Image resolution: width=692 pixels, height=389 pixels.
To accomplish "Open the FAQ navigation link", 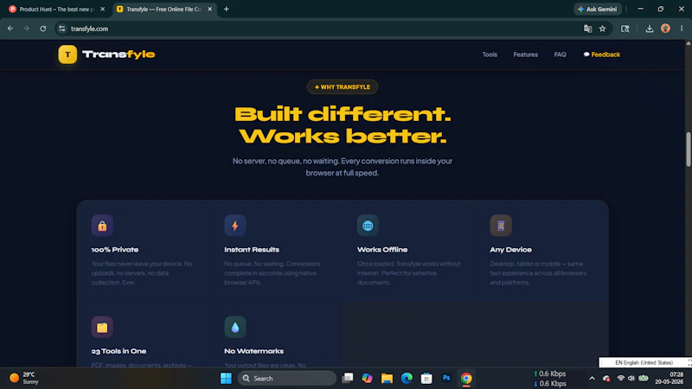I will tap(560, 54).
